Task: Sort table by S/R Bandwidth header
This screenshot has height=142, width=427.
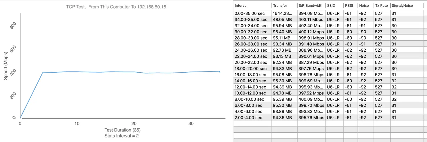Action: click(x=311, y=5)
